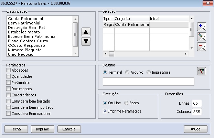This screenshot has height=138, width=214.
Task: Click the Fecha button
Action: (16, 129)
